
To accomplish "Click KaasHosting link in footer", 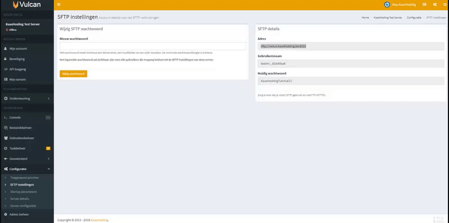I will [99, 220].
